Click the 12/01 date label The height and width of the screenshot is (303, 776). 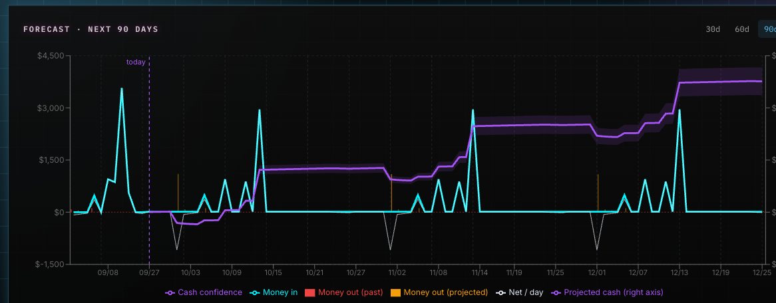(597, 272)
